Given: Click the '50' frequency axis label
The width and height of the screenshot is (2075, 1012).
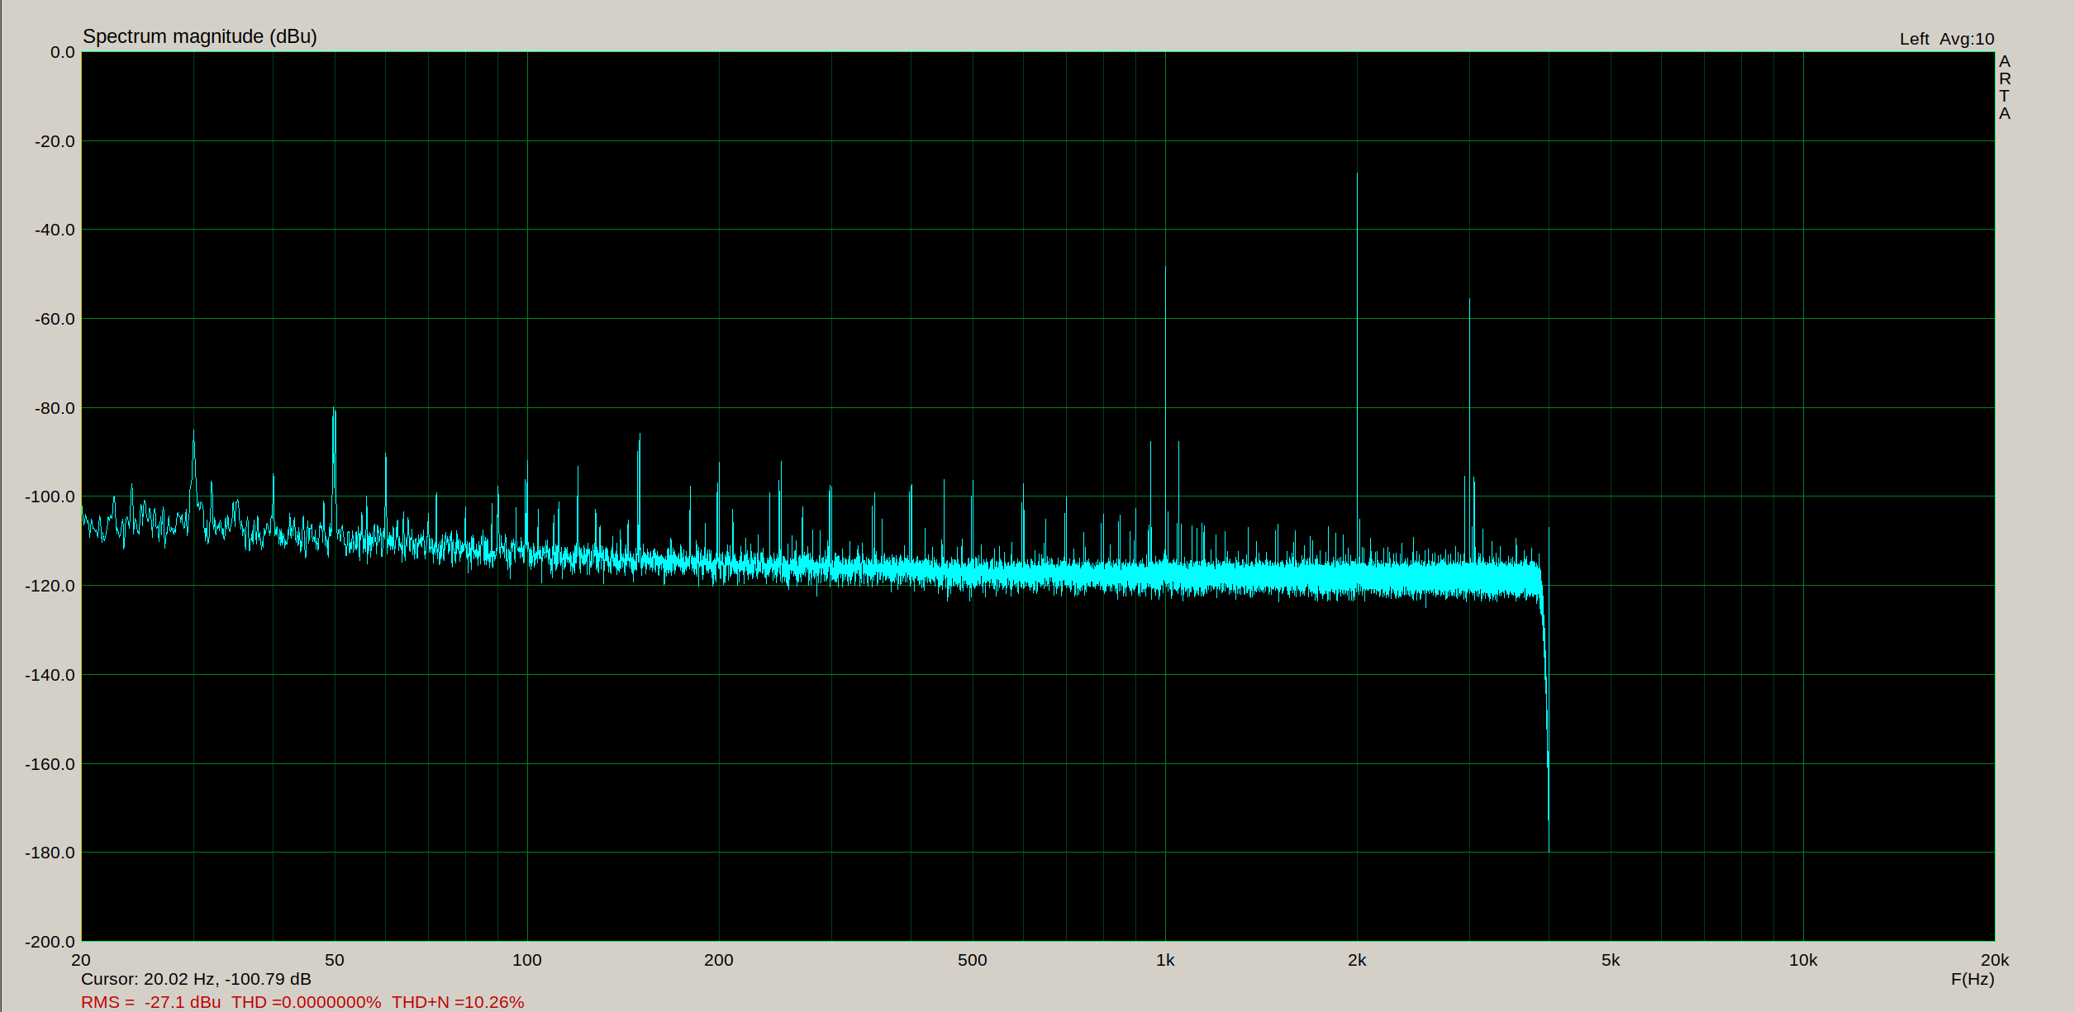Looking at the screenshot, I should click(335, 960).
